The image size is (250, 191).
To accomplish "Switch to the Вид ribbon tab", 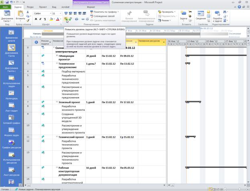I will [x=54, y=7].
